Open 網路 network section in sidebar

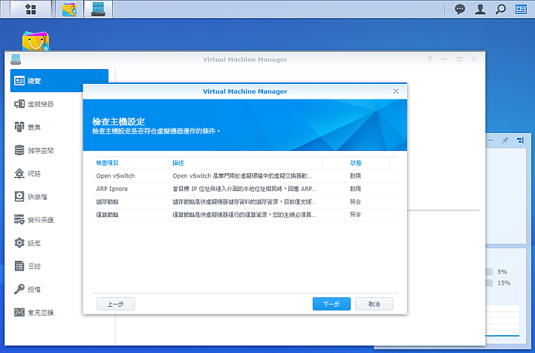coord(27,173)
